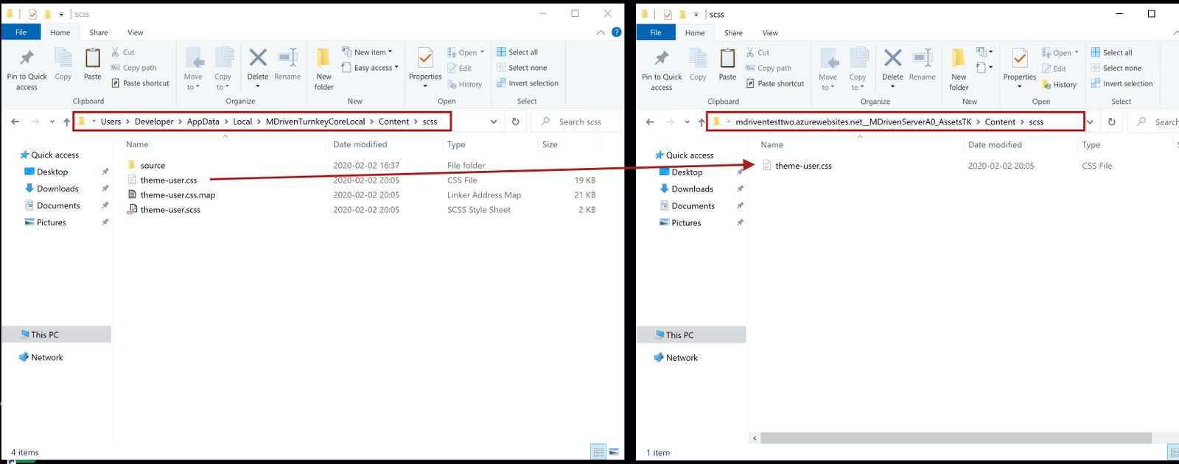Viewport: 1179px width, 464px height.
Task: Sort by Date modified in left window
Action: (x=360, y=144)
